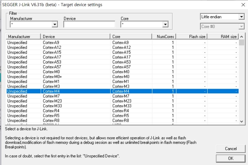Sort by Flash size column header
Viewport: 248px width, 165px height.
[x=192, y=36]
